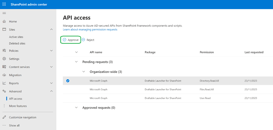The image size is (273, 130).
Task: Click the Reject circle icon
Action: coord(83,40)
